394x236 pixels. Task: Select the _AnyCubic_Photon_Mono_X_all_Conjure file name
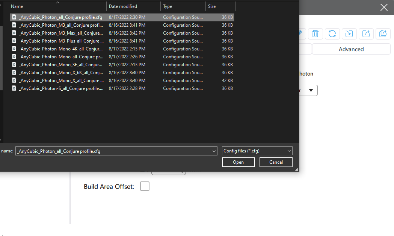click(x=61, y=80)
